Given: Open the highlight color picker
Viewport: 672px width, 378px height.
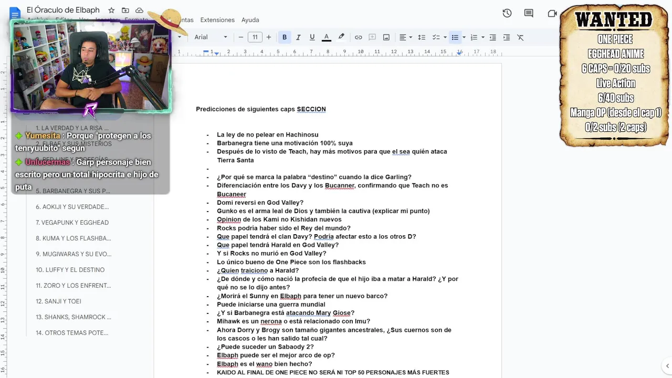Looking at the screenshot, I should [x=341, y=37].
